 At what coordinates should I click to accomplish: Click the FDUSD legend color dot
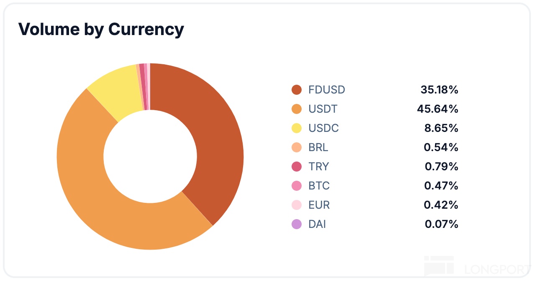[x=296, y=90]
